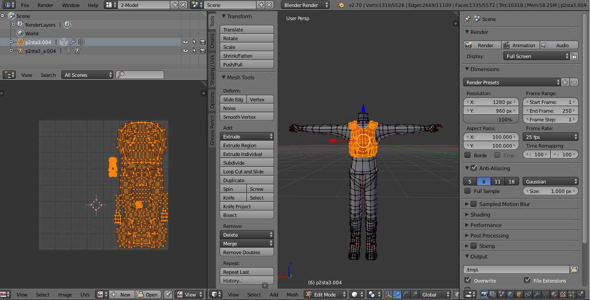Open the Render menu in top header
Image resolution: width=590 pixels, height=300 pixels.
pos(45,5)
